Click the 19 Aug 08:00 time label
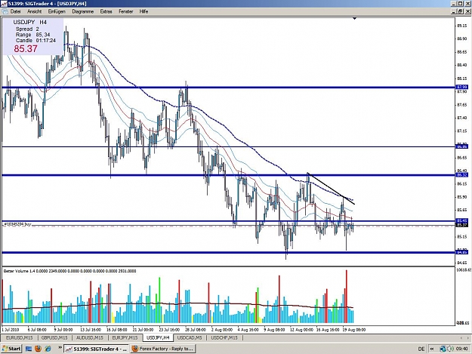The image size is (472, 354). (354, 330)
